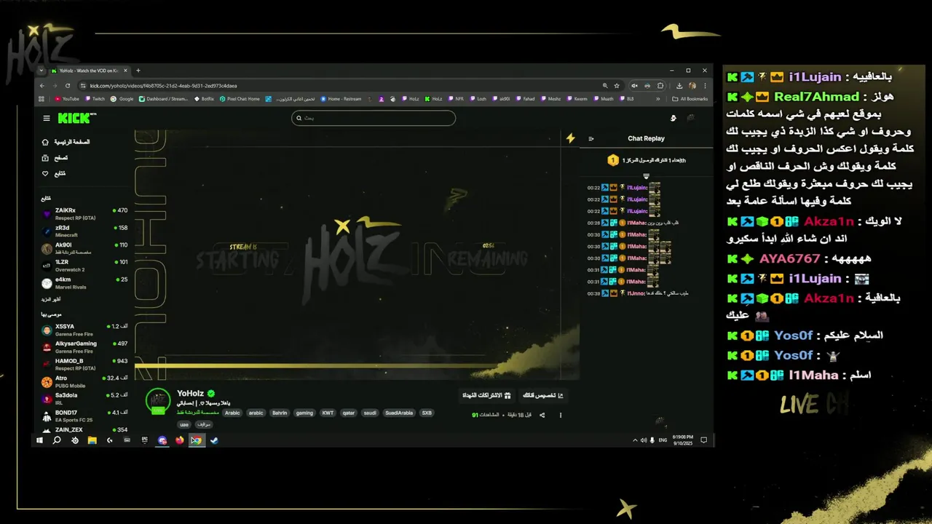
Task: Click the SXB tag
Action: coord(427,413)
